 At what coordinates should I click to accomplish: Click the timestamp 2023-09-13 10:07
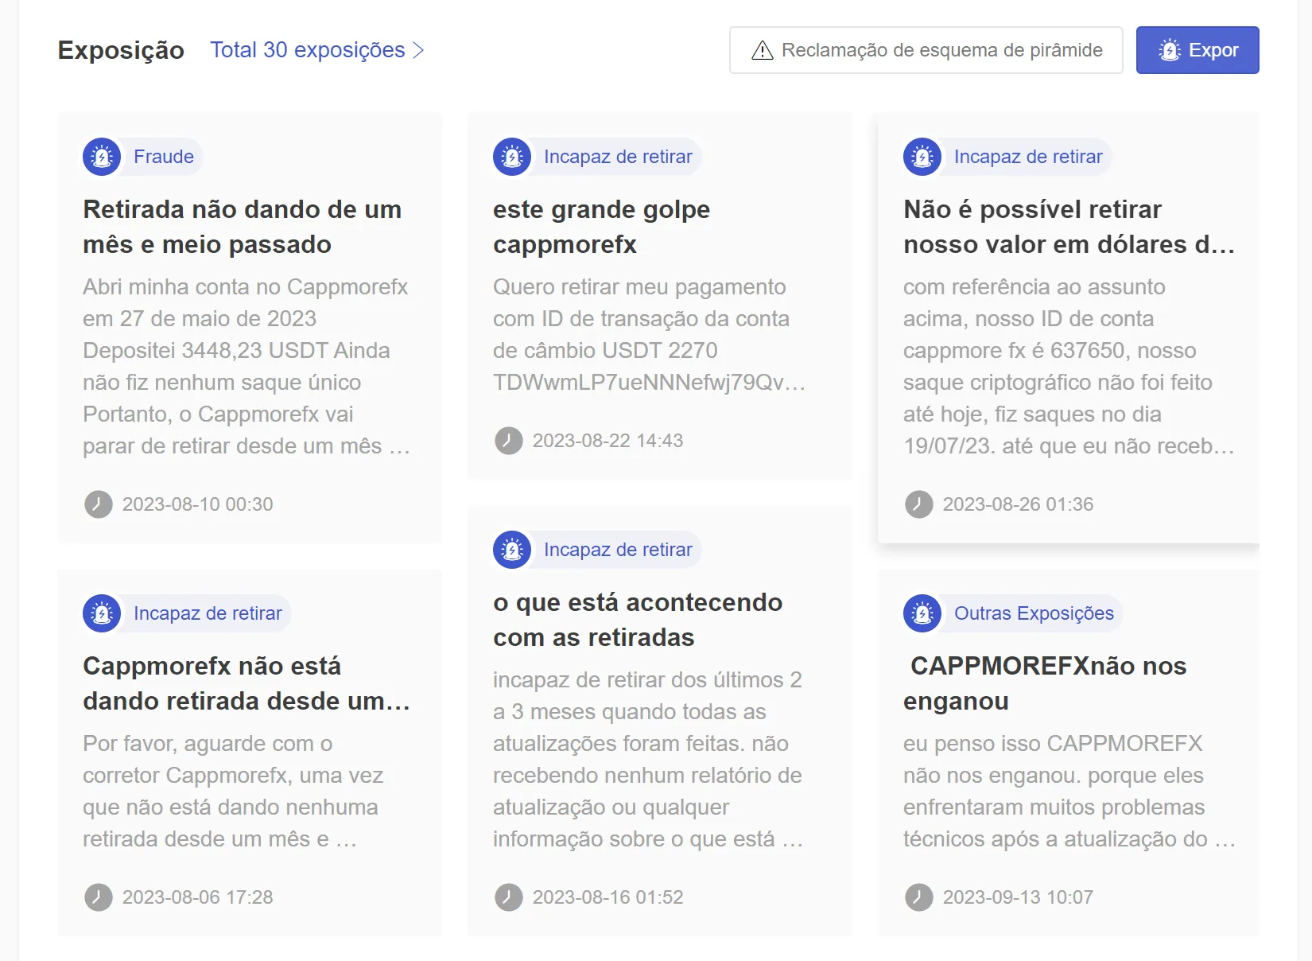point(1019,897)
